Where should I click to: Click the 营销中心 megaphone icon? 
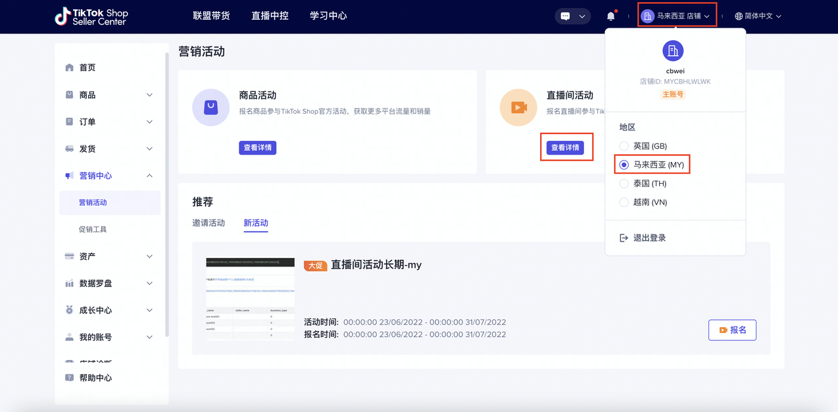pyautogui.click(x=69, y=176)
